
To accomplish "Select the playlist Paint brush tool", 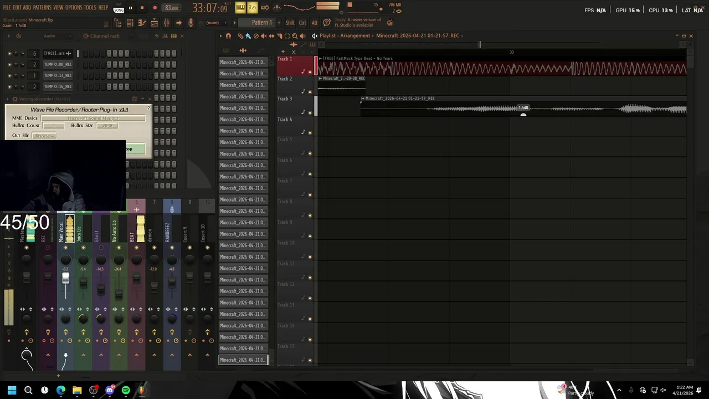I will click(x=248, y=36).
